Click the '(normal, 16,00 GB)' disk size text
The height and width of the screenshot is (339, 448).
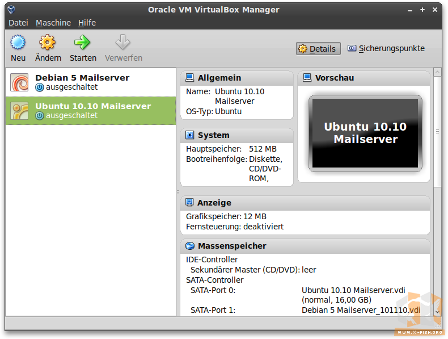pos(337,300)
